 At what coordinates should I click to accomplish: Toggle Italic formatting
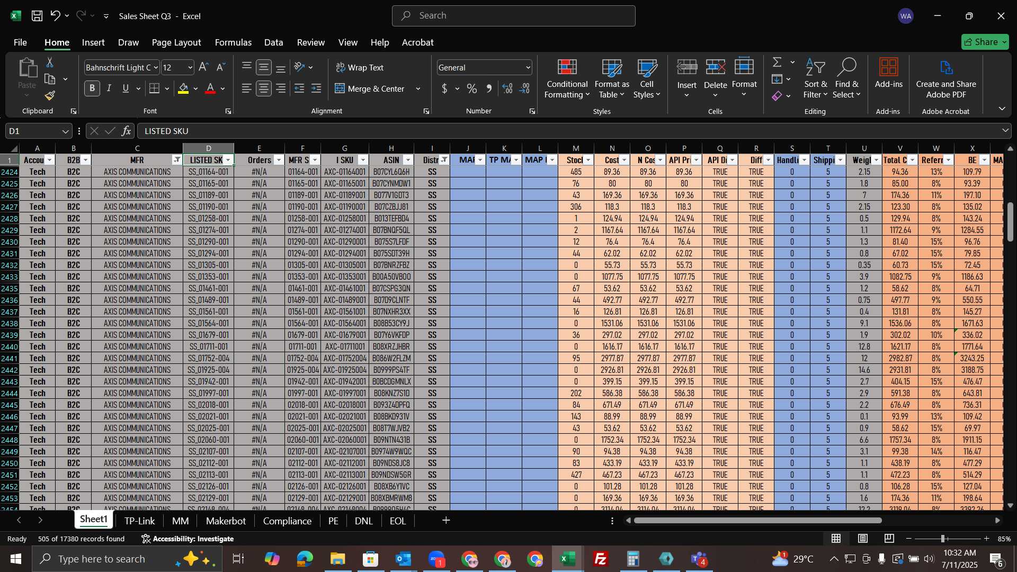coord(109,88)
